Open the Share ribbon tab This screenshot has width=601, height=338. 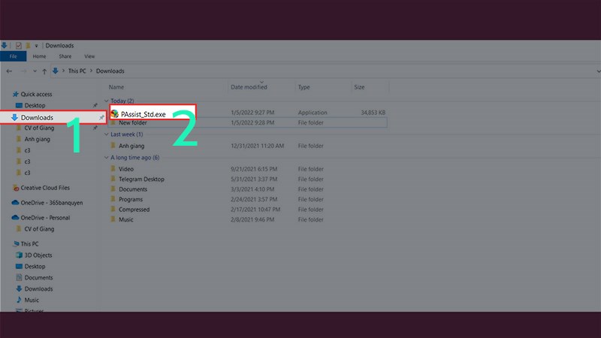(x=65, y=56)
